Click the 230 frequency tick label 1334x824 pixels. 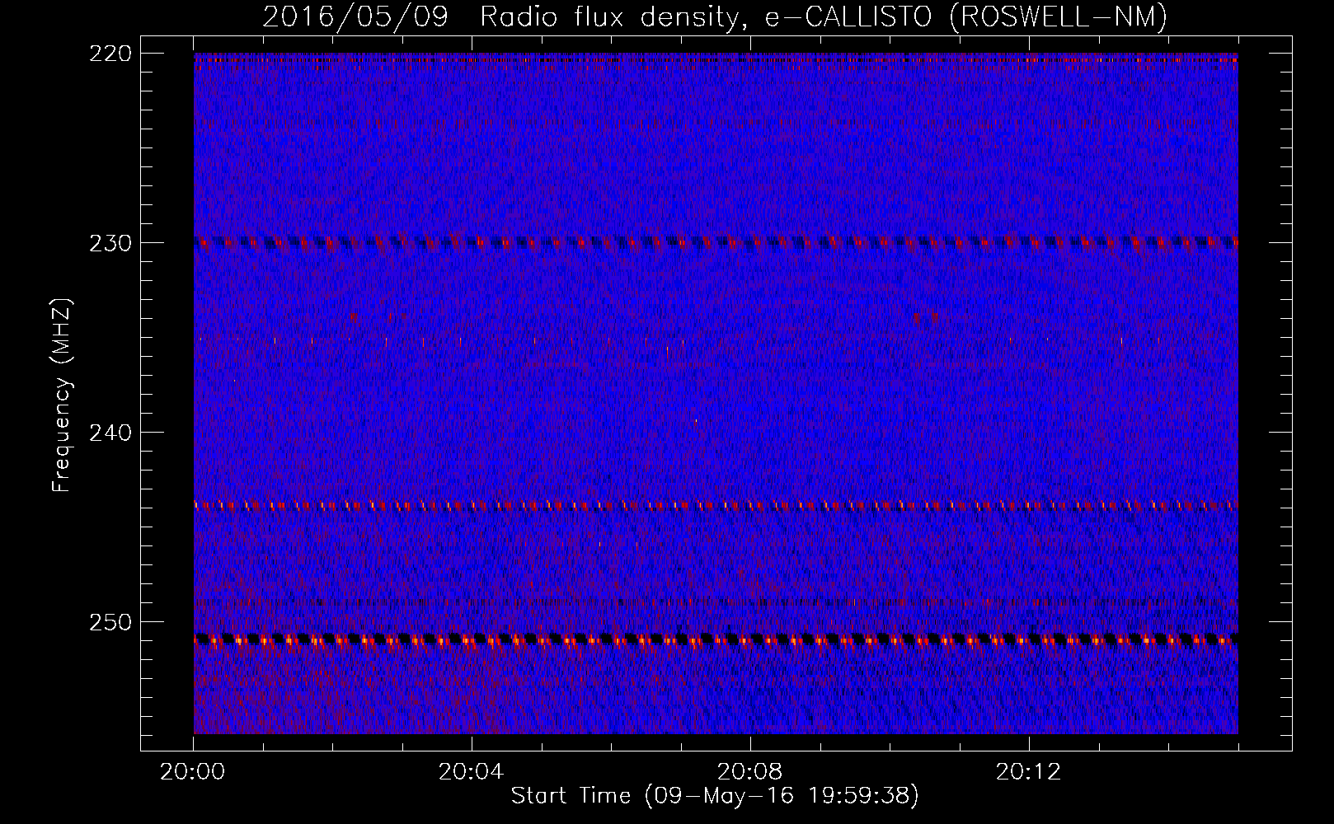[110, 243]
